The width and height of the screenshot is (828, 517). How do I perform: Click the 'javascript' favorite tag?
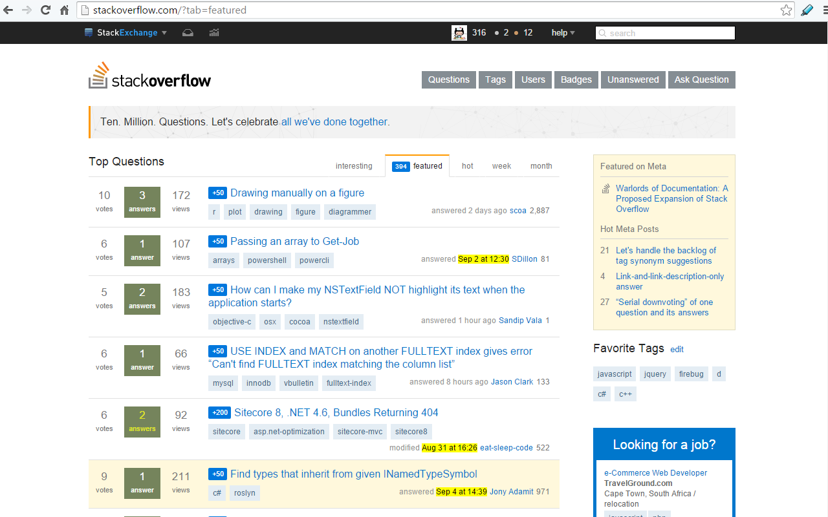[615, 374]
